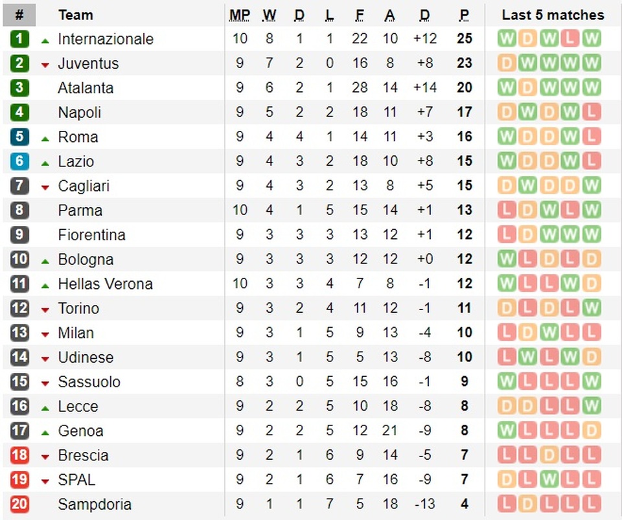
Task: Open the Fiorentina team link
Action: point(91,235)
